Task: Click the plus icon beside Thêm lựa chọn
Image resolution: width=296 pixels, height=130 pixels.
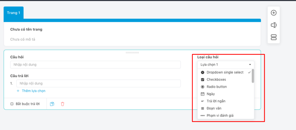Action: [x=18, y=91]
